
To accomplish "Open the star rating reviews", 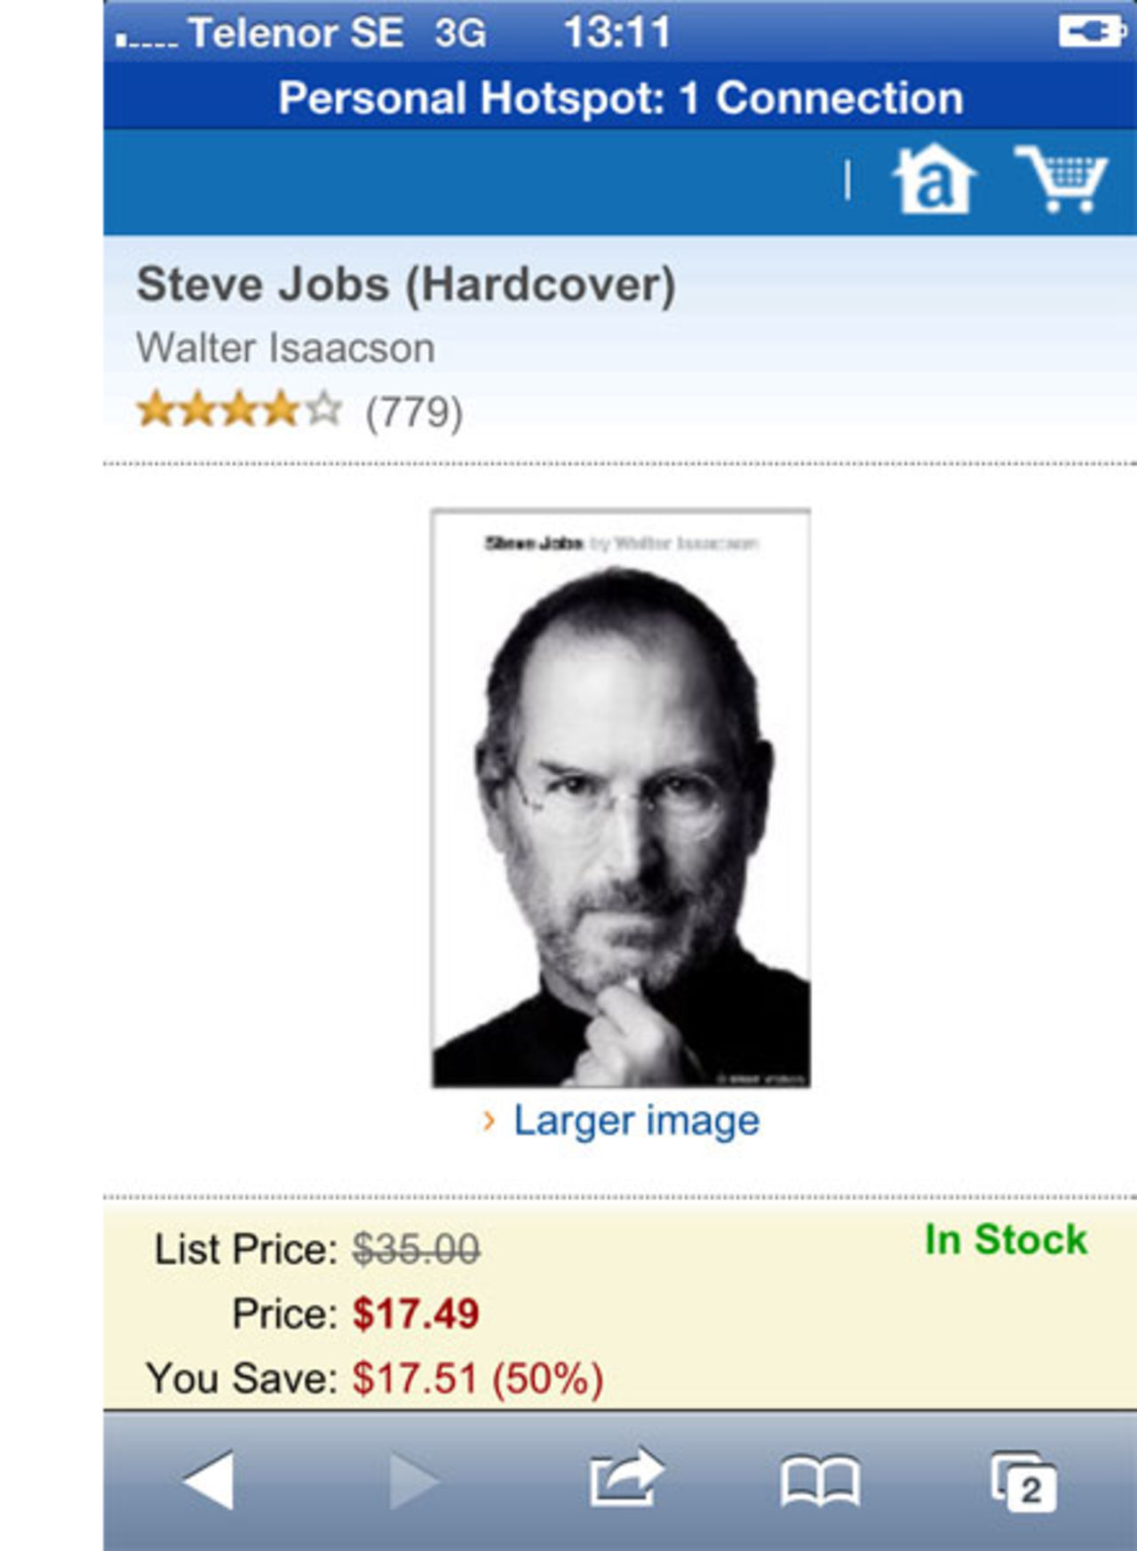I will coord(239,410).
